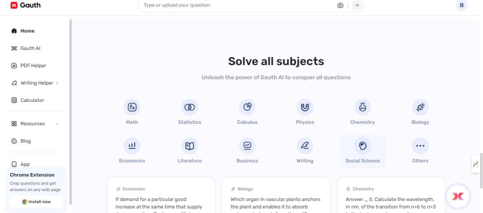The width and height of the screenshot is (483, 213).
Task: Select the Physics subject icon
Action: pyautogui.click(x=305, y=107)
